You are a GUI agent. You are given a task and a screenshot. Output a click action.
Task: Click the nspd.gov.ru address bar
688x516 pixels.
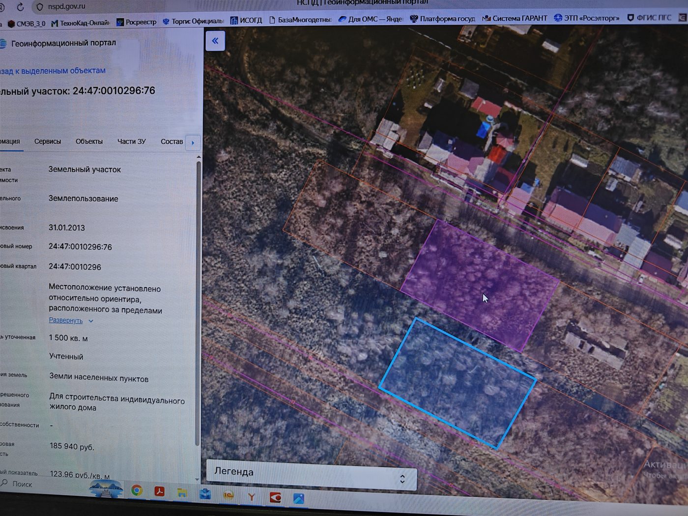(67, 6)
